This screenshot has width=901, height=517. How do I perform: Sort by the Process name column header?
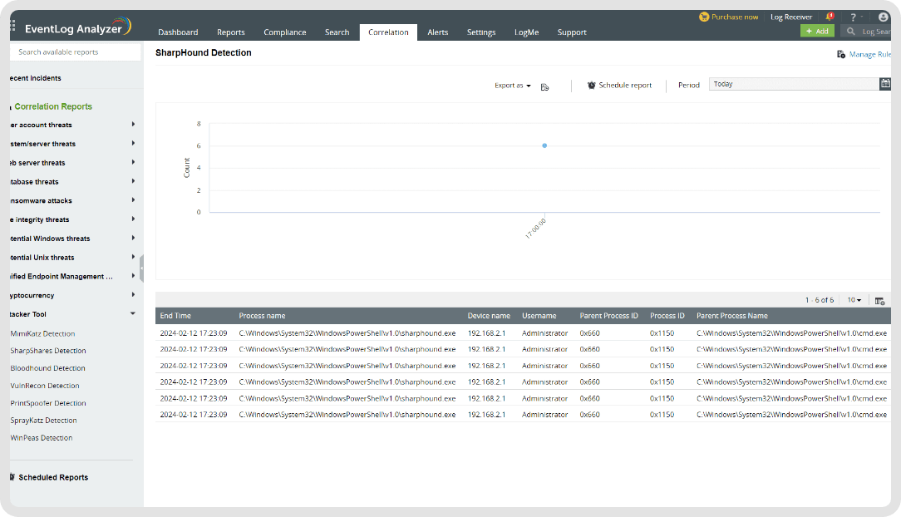pos(262,316)
